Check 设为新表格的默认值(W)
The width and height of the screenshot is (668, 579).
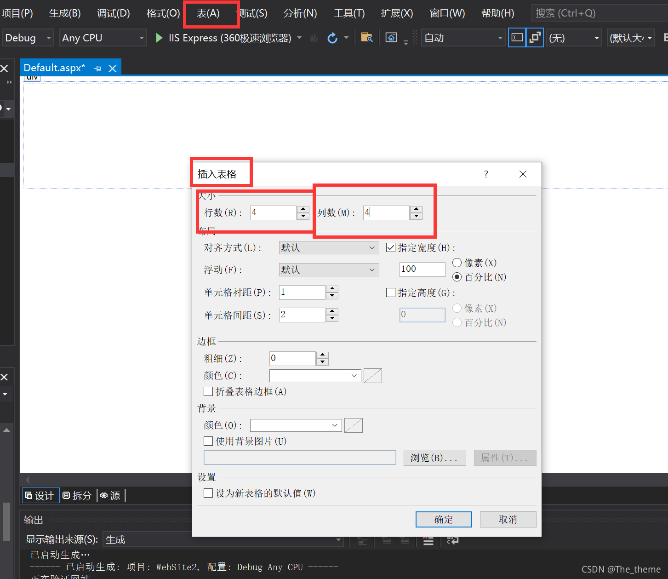tap(208, 493)
